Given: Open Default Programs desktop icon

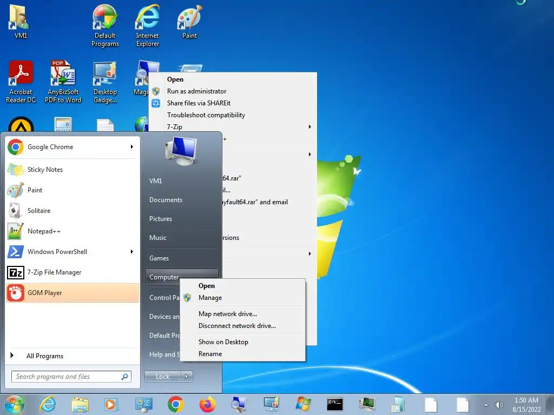Looking at the screenshot, I should [105, 25].
